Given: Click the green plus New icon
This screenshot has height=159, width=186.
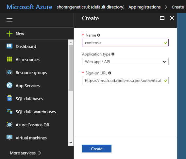Looking at the screenshot, I should coord(9,34).
